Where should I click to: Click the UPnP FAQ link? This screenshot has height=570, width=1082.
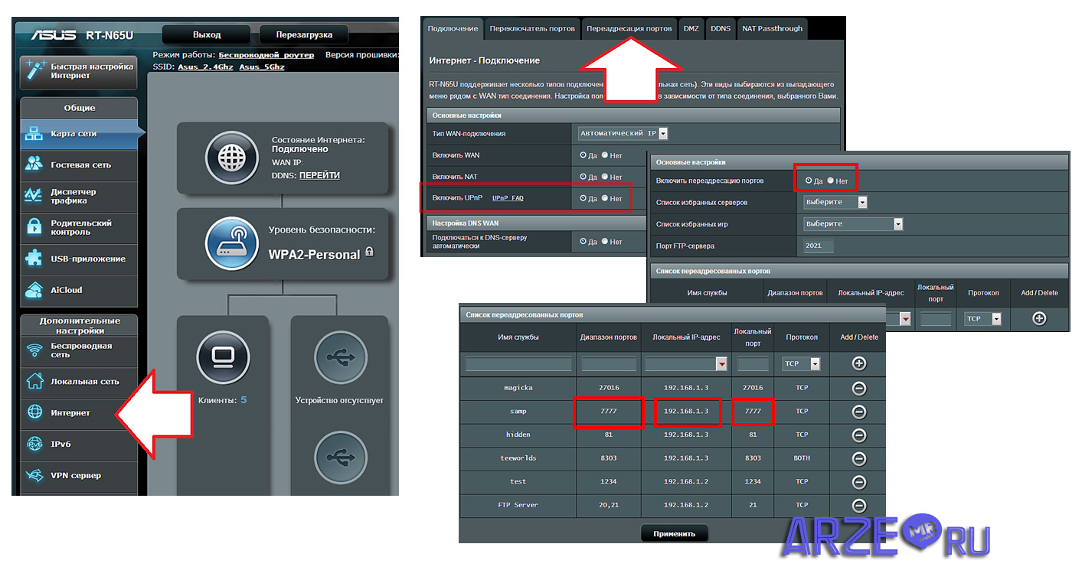point(507,198)
